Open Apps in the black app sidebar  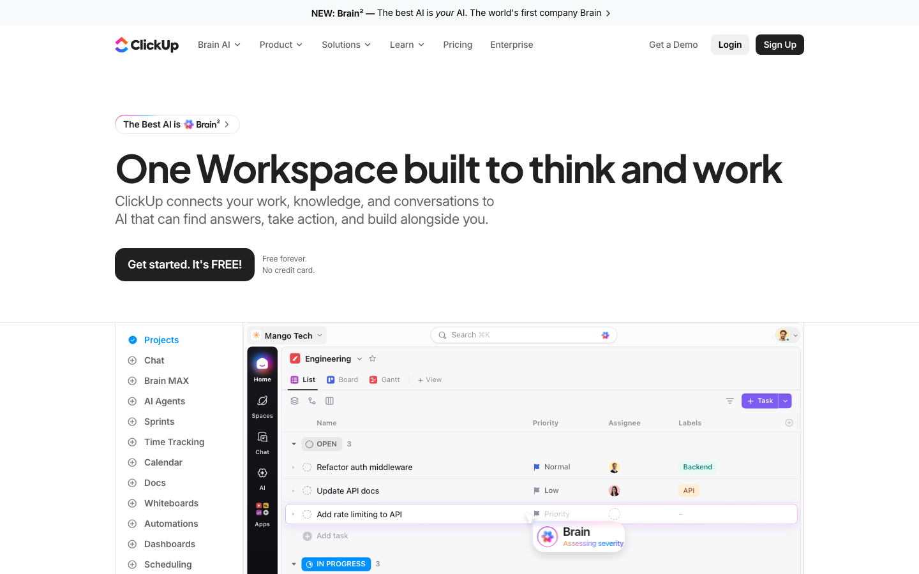[262, 514]
